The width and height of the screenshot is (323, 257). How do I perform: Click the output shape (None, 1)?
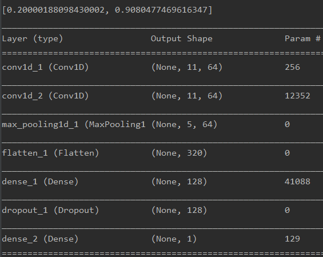pos(174,239)
